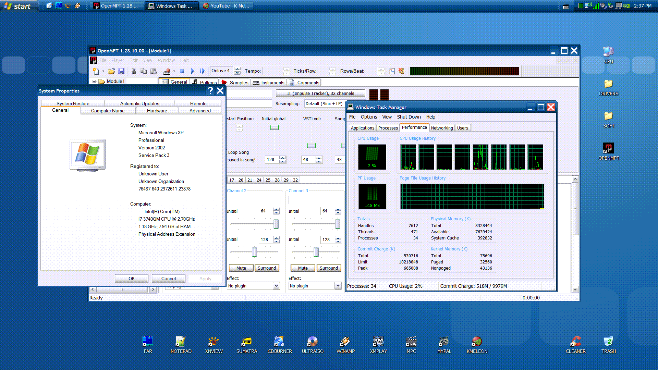The image size is (658, 370).
Task: Launch the KMELEON desktop shortcut
Action: click(x=477, y=345)
